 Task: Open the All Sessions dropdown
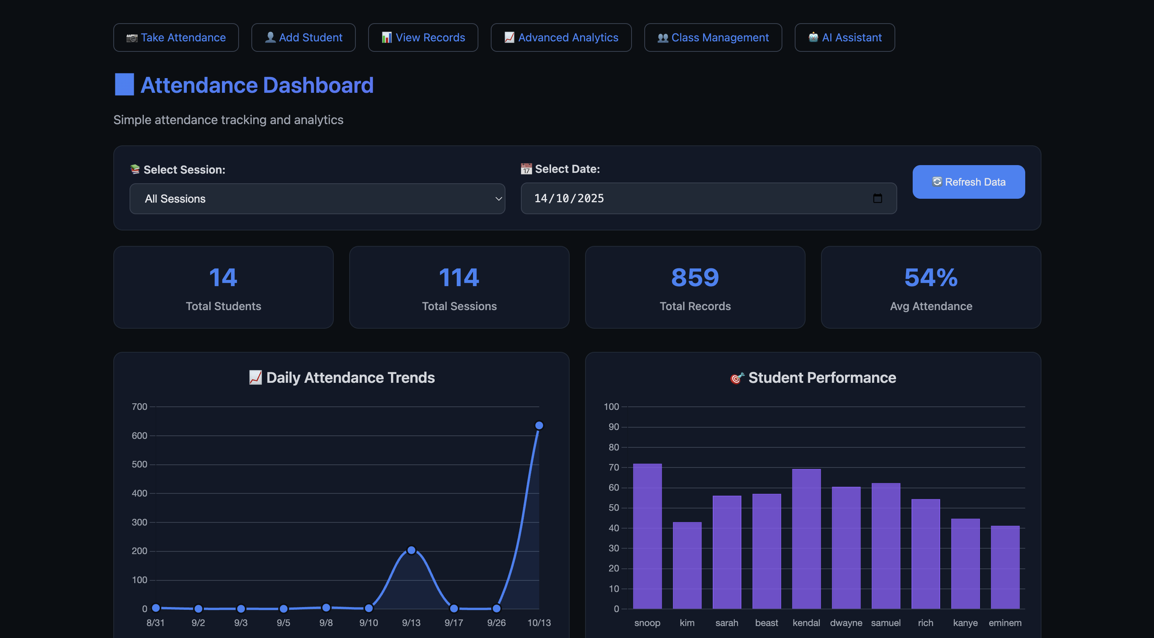[x=317, y=198]
